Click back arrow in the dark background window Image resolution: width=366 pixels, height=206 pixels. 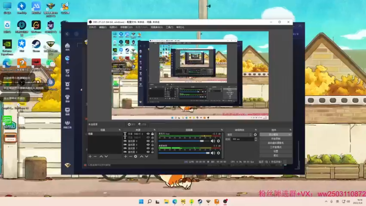tap(67, 34)
